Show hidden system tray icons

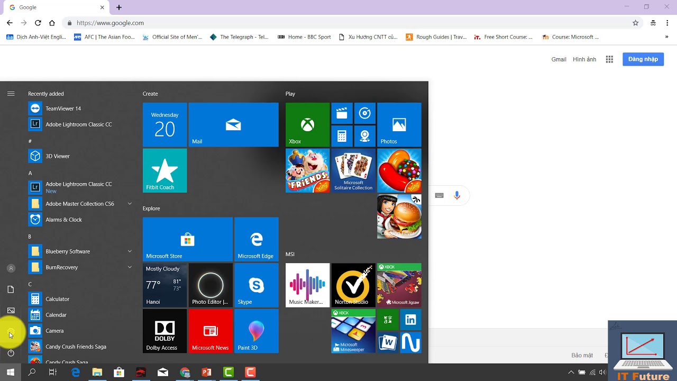[x=571, y=373]
